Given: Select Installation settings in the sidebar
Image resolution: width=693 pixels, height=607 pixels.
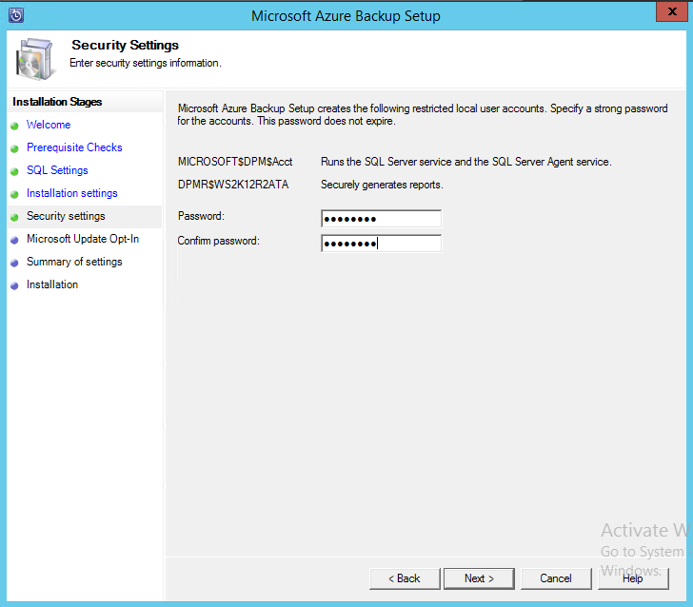Looking at the screenshot, I should [x=72, y=193].
